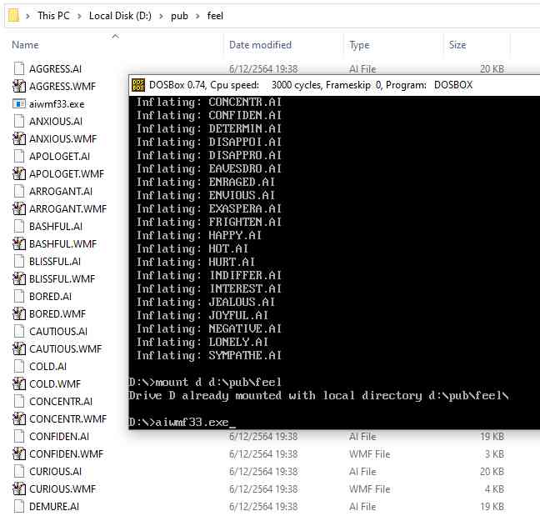Select the aiwmf33.exe application icon
The height and width of the screenshot is (521, 540).
(20, 104)
